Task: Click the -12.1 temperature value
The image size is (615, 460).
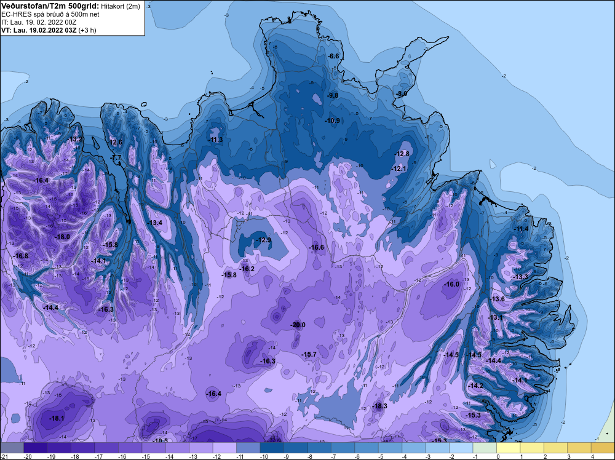Action: (x=399, y=169)
